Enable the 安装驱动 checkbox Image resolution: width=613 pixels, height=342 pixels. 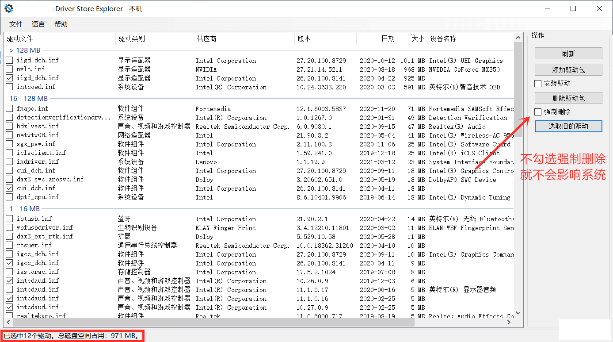point(538,84)
